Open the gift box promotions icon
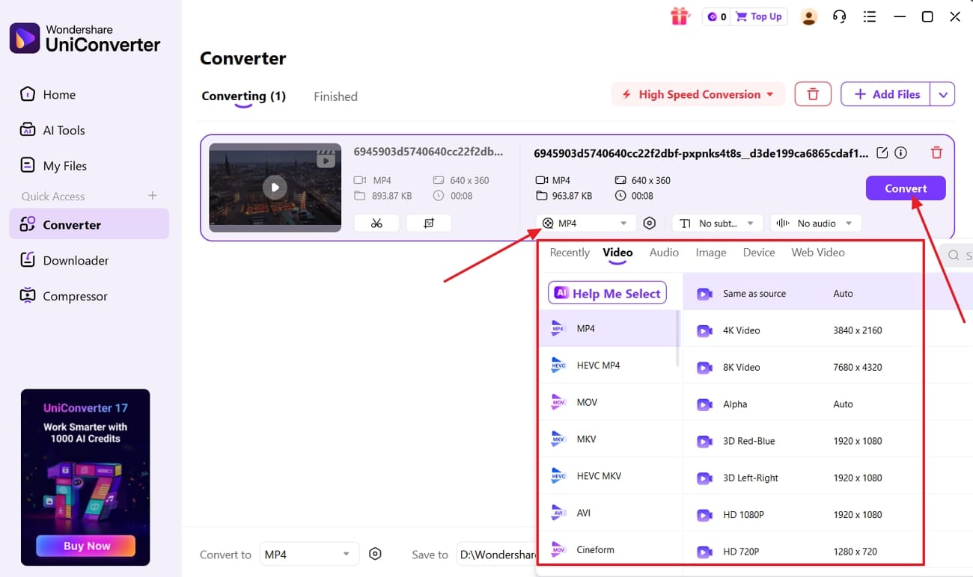The height and width of the screenshot is (577, 973). click(x=680, y=16)
